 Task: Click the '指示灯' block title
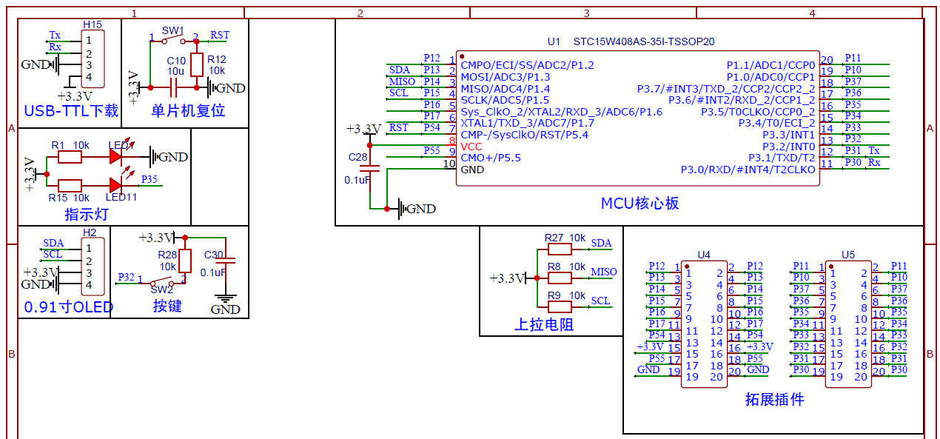[87, 215]
